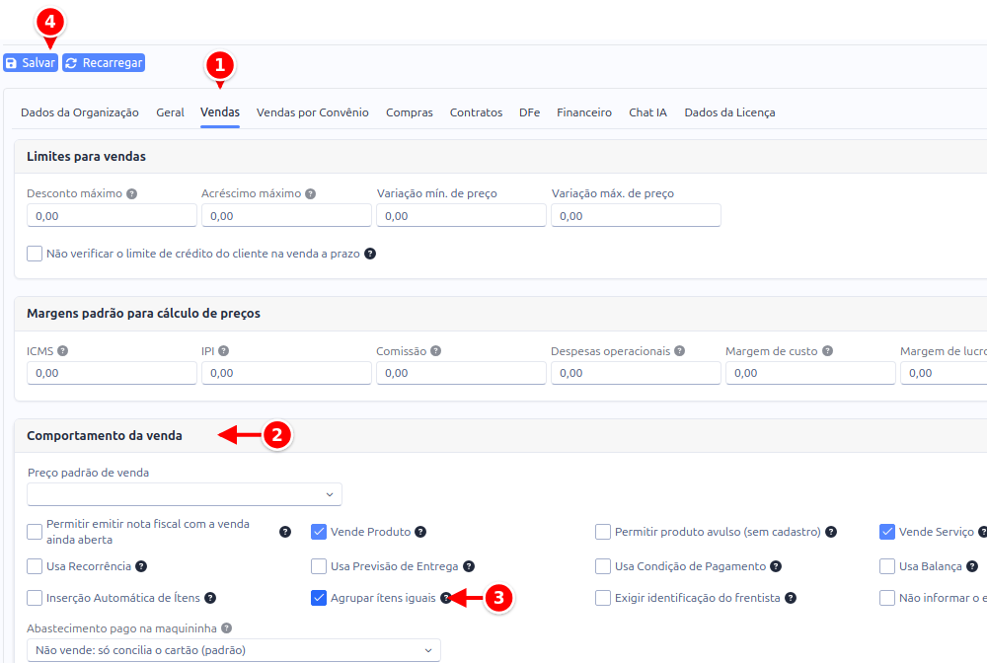Show help for Despesas operacionais
Image resolution: width=987 pixels, height=663 pixels.
679,351
